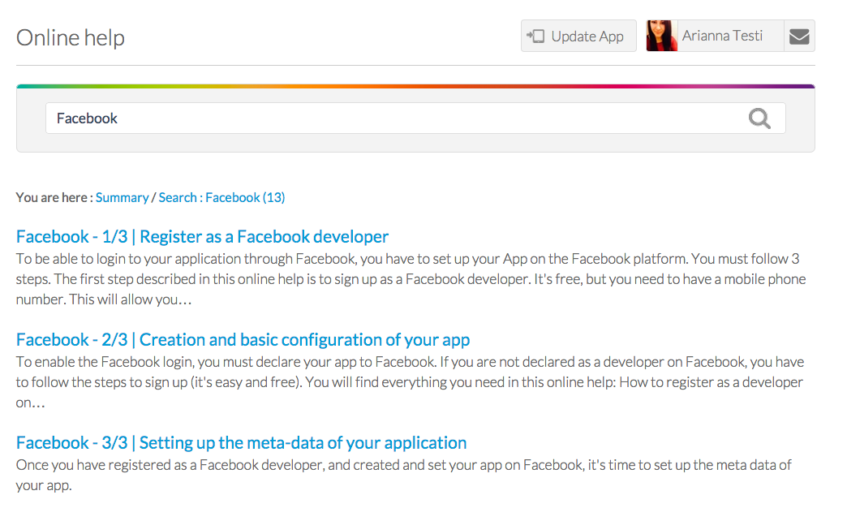Open Creation and basic configuration article
847x508 pixels.
click(x=243, y=340)
